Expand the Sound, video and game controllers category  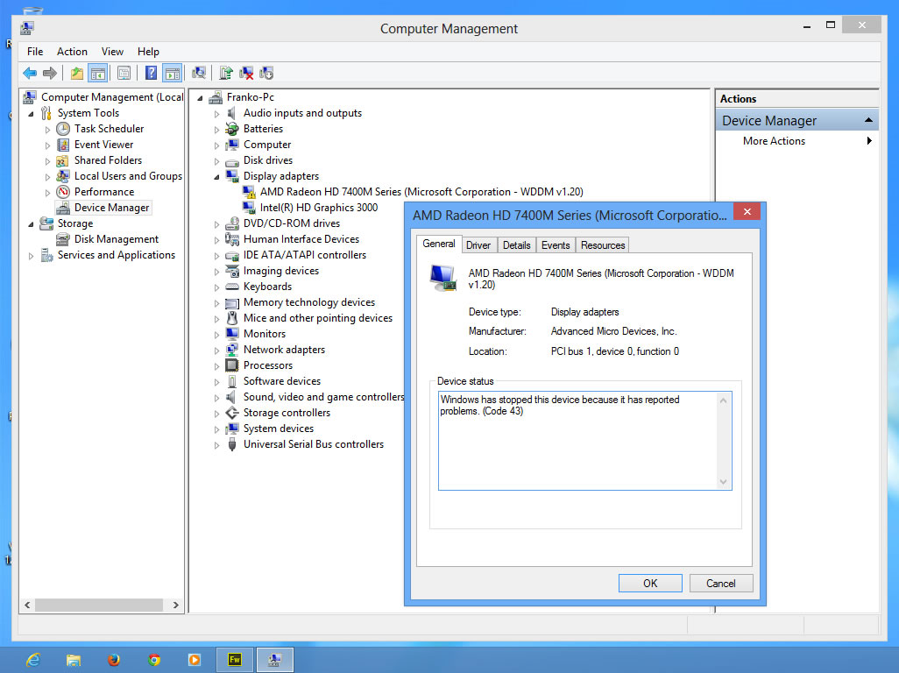tap(216, 398)
